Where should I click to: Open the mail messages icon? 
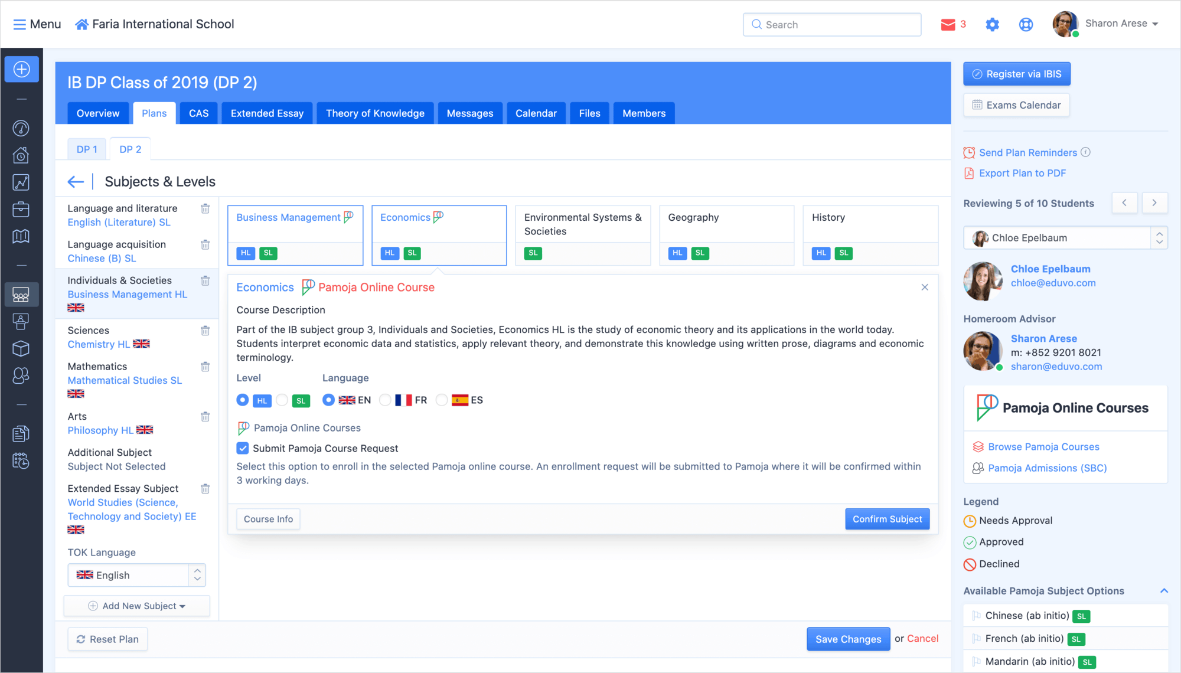coord(948,24)
